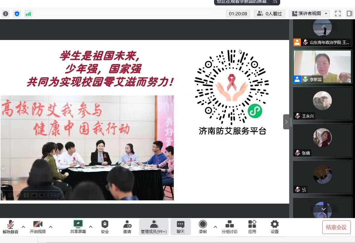Click the 共享屏幕 share screen button
The image size is (355, 243).
[x=78, y=227]
